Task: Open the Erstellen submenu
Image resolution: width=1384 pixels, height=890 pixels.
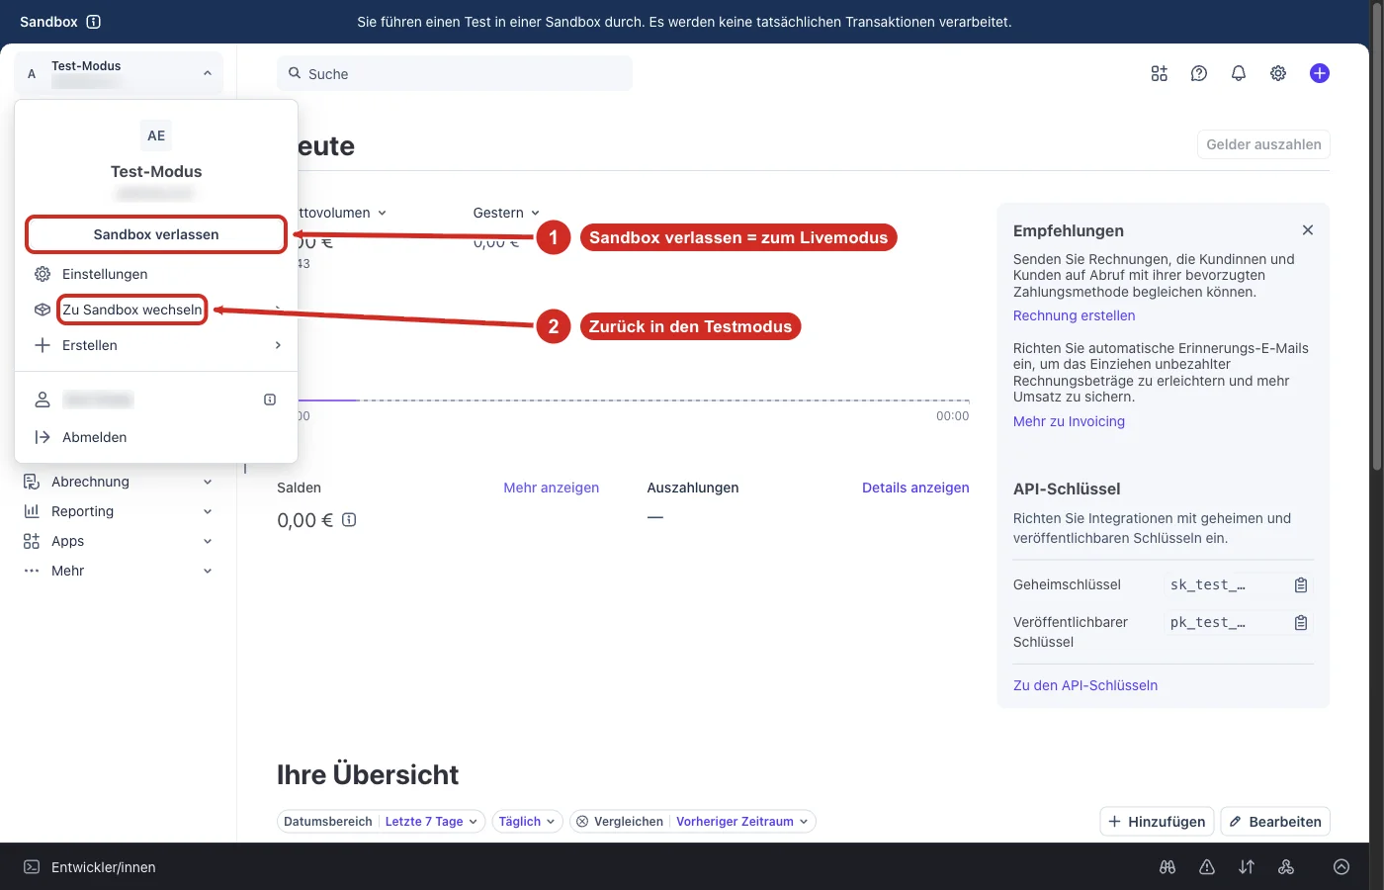Action: 156,345
